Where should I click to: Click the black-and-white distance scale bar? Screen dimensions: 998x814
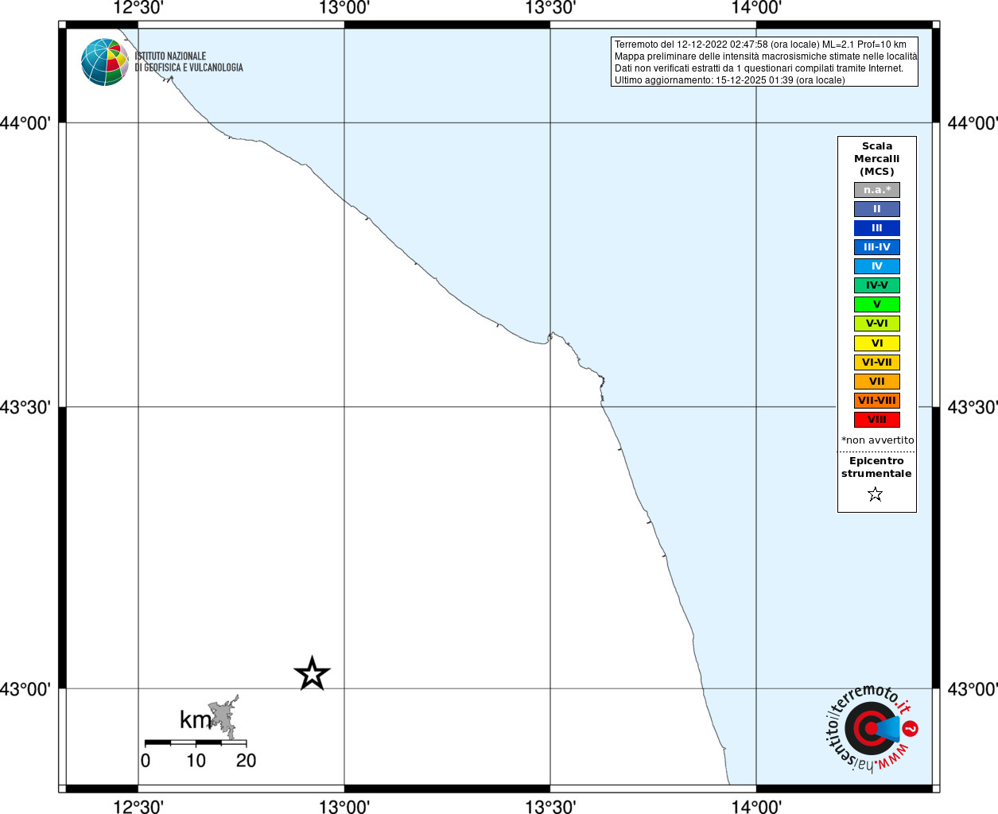click(196, 742)
